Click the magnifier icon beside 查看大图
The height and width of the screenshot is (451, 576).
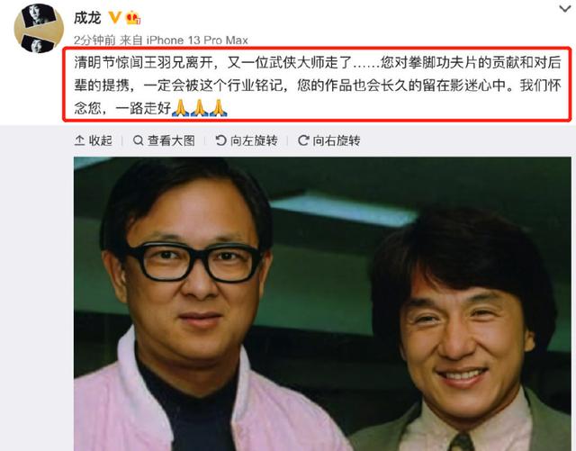pos(138,140)
